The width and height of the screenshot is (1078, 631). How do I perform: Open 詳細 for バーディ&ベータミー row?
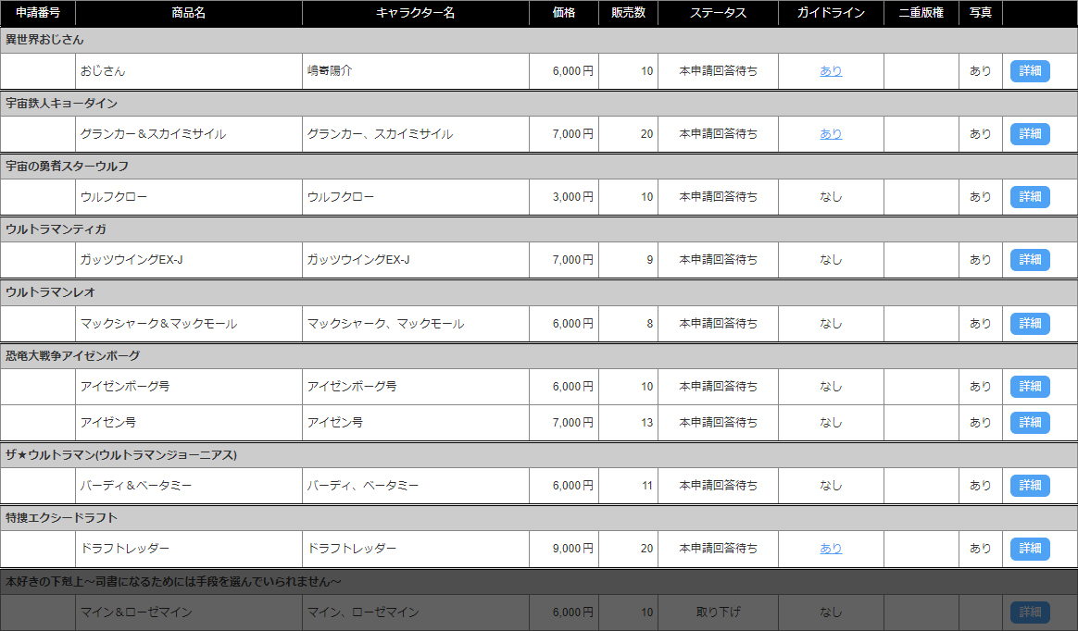tap(1029, 486)
